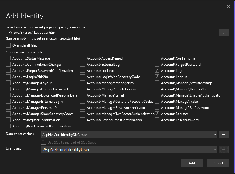Browse for layout page with ellipsis button

click(224, 33)
